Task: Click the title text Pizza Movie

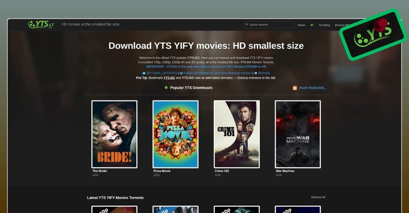Action: pos(162,171)
